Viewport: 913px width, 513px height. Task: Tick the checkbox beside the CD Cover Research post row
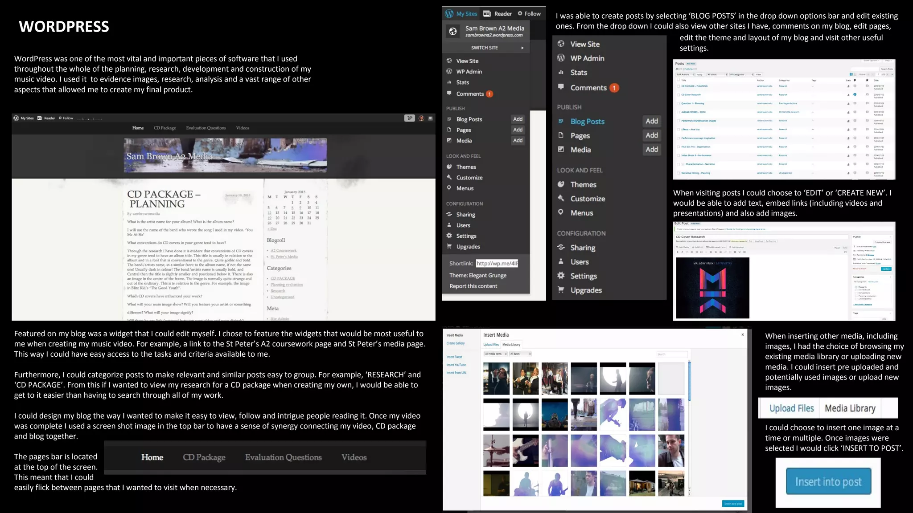(679, 94)
